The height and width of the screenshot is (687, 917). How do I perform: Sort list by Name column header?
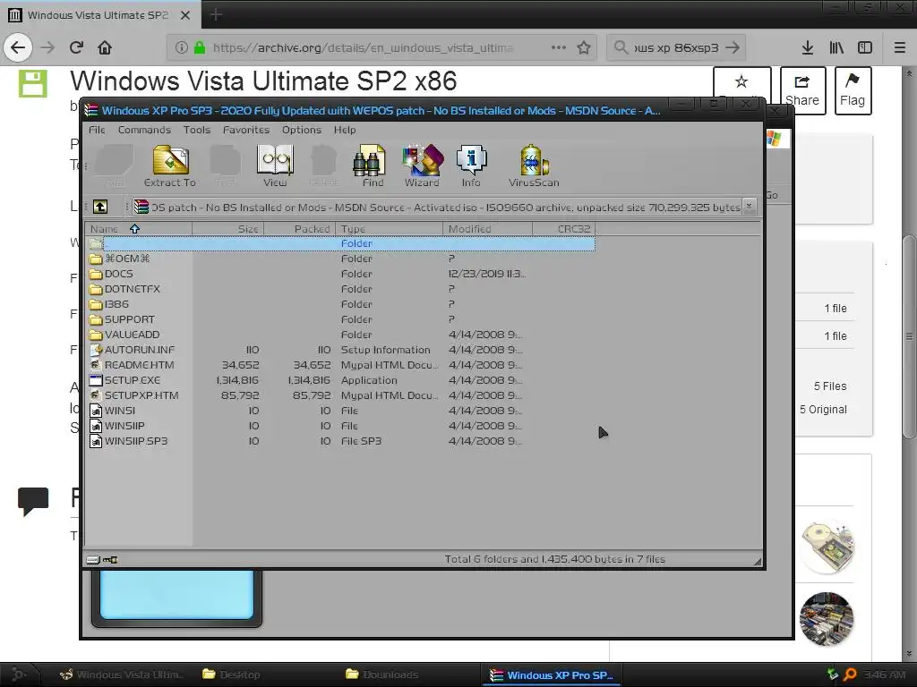pos(138,229)
